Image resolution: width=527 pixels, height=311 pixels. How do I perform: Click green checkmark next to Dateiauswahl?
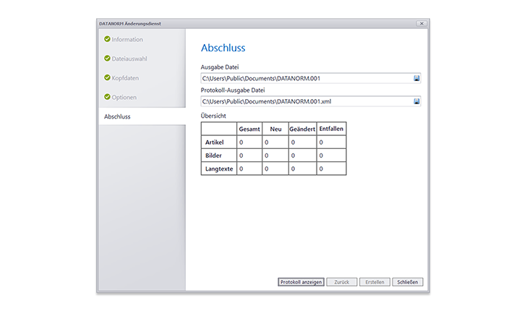pos(107,58)
